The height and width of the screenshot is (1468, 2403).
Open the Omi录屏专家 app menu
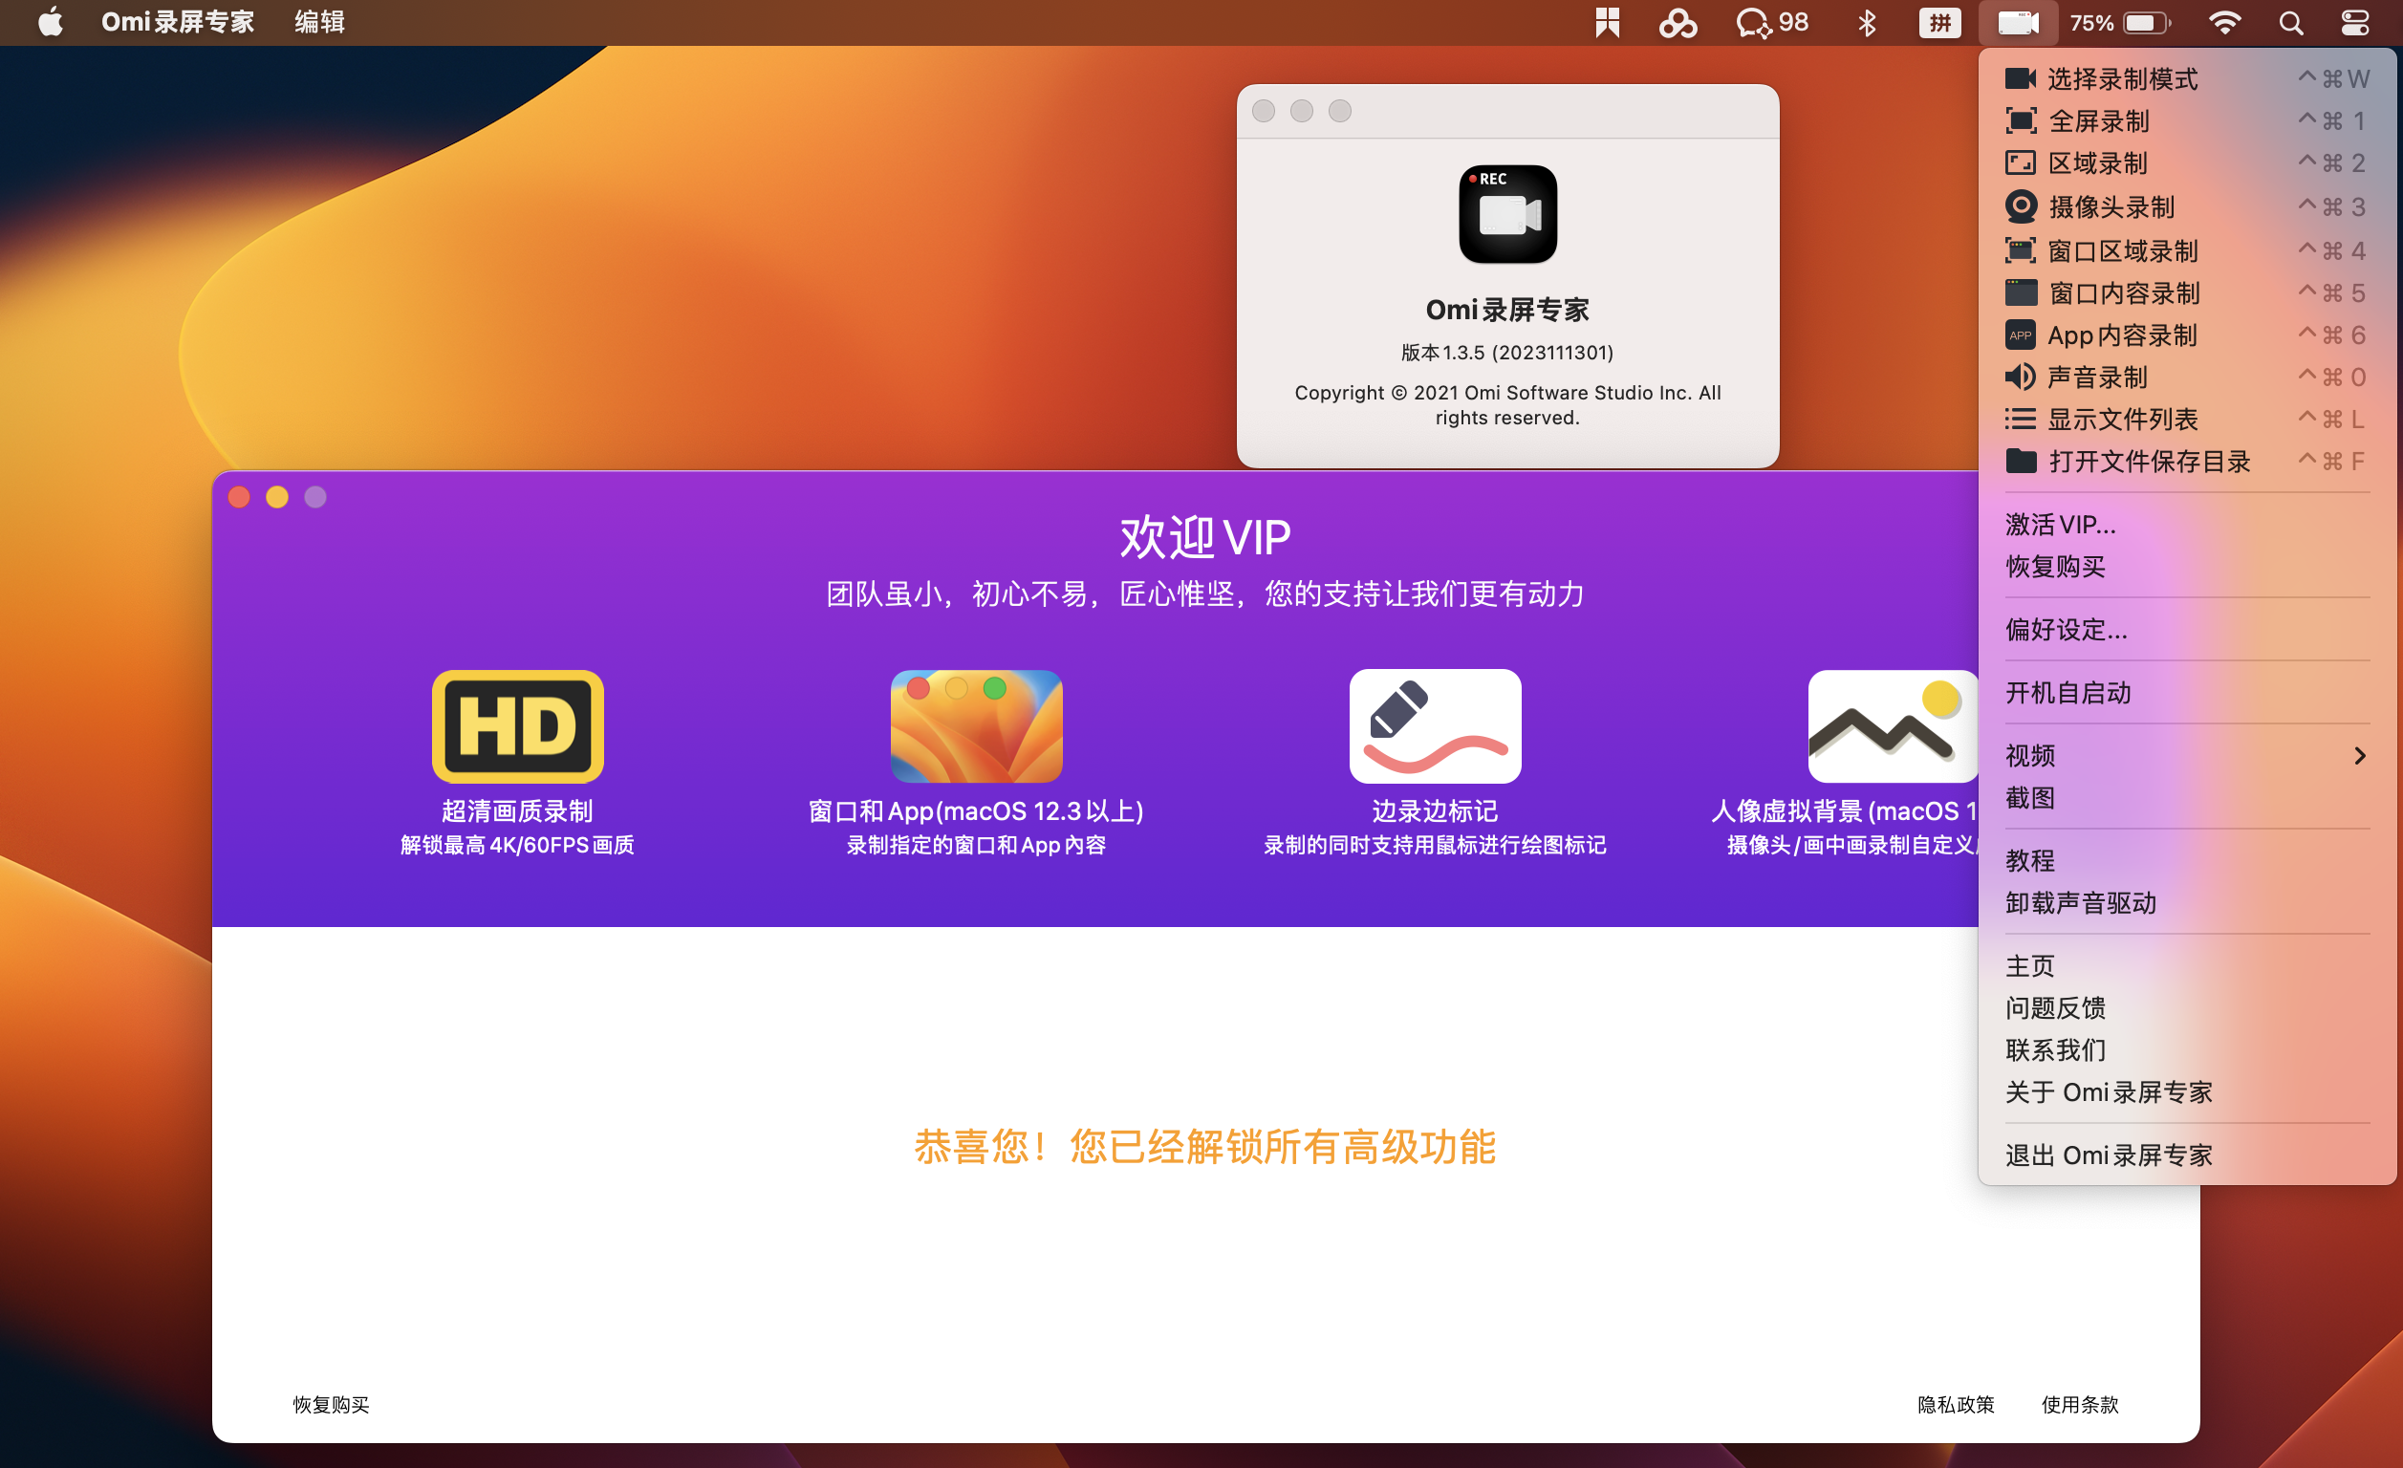(x=178, y=21)
